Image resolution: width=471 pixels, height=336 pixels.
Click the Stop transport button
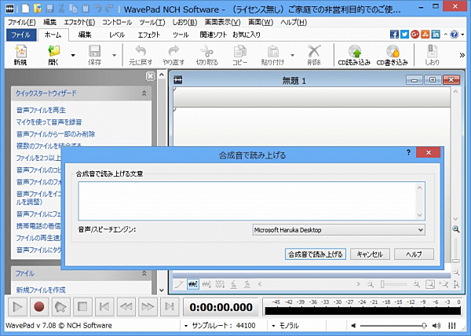(82, 307)
